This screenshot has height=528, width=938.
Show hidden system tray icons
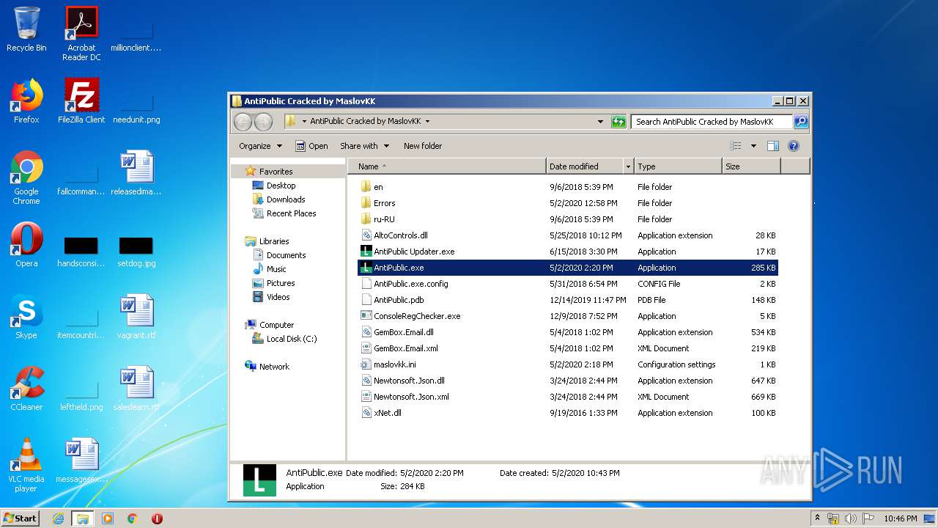(817, 518)
